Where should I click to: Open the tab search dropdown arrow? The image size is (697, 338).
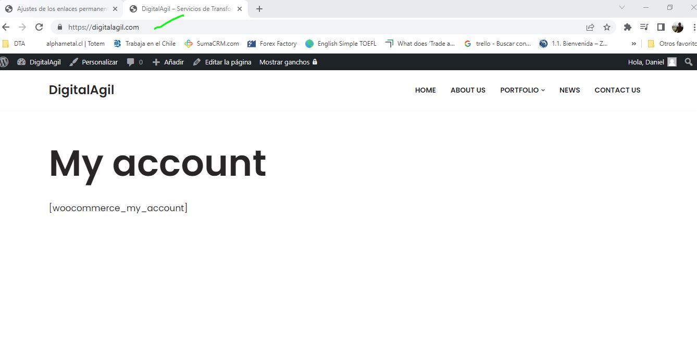click(x=622, y=8)
